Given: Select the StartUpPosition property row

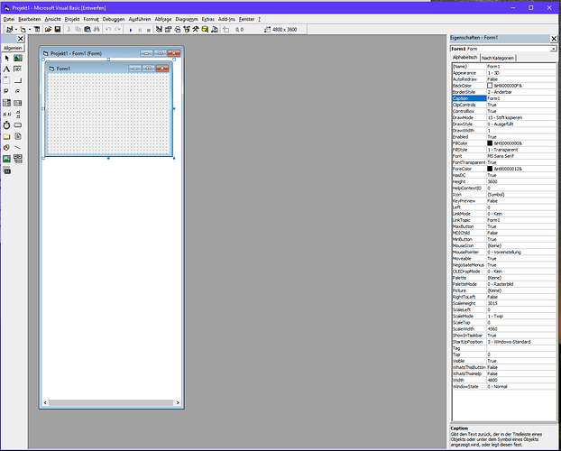Looking at the screenshot, I should coord(504,342).
